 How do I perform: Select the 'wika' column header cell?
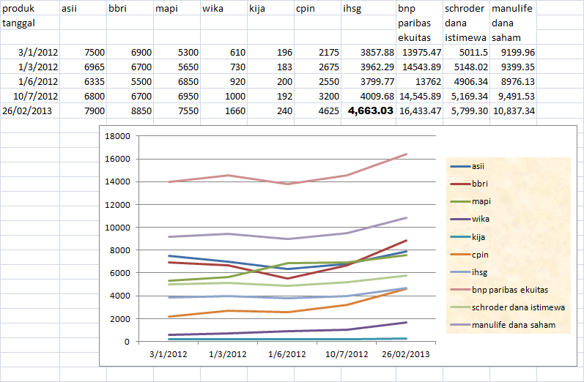tap(223, 8)
